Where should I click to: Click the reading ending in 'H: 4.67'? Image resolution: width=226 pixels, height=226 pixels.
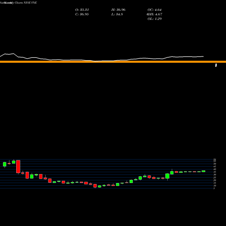155,14
